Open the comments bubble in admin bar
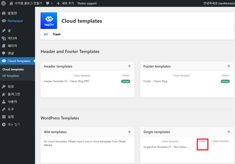Image resolution: width=235 pixels, height=164 pixels. pyautogui.click(x=47, y=3)
